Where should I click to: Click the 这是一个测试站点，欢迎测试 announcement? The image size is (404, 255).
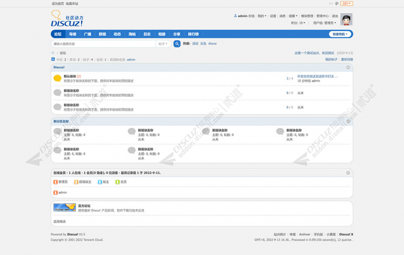tap(314, 53)
